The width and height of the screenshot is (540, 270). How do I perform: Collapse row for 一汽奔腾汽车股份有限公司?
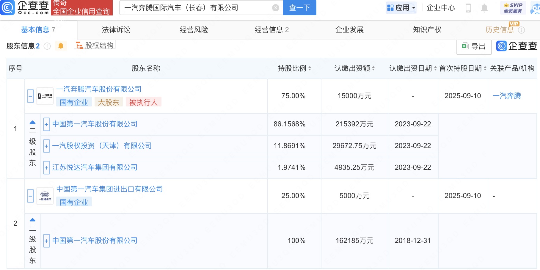coord(30,96)
